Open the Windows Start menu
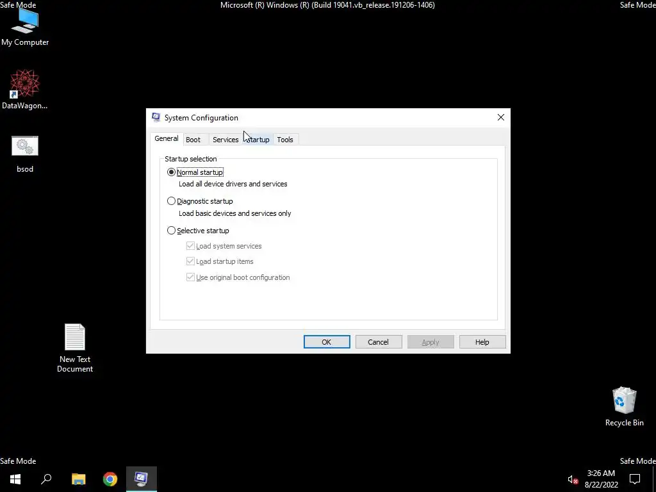Image resolution: width=656 pixels, height=492 pixels. point(15,479)
